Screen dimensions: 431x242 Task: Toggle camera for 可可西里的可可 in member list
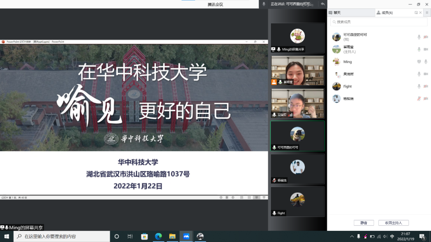(426, 37)
